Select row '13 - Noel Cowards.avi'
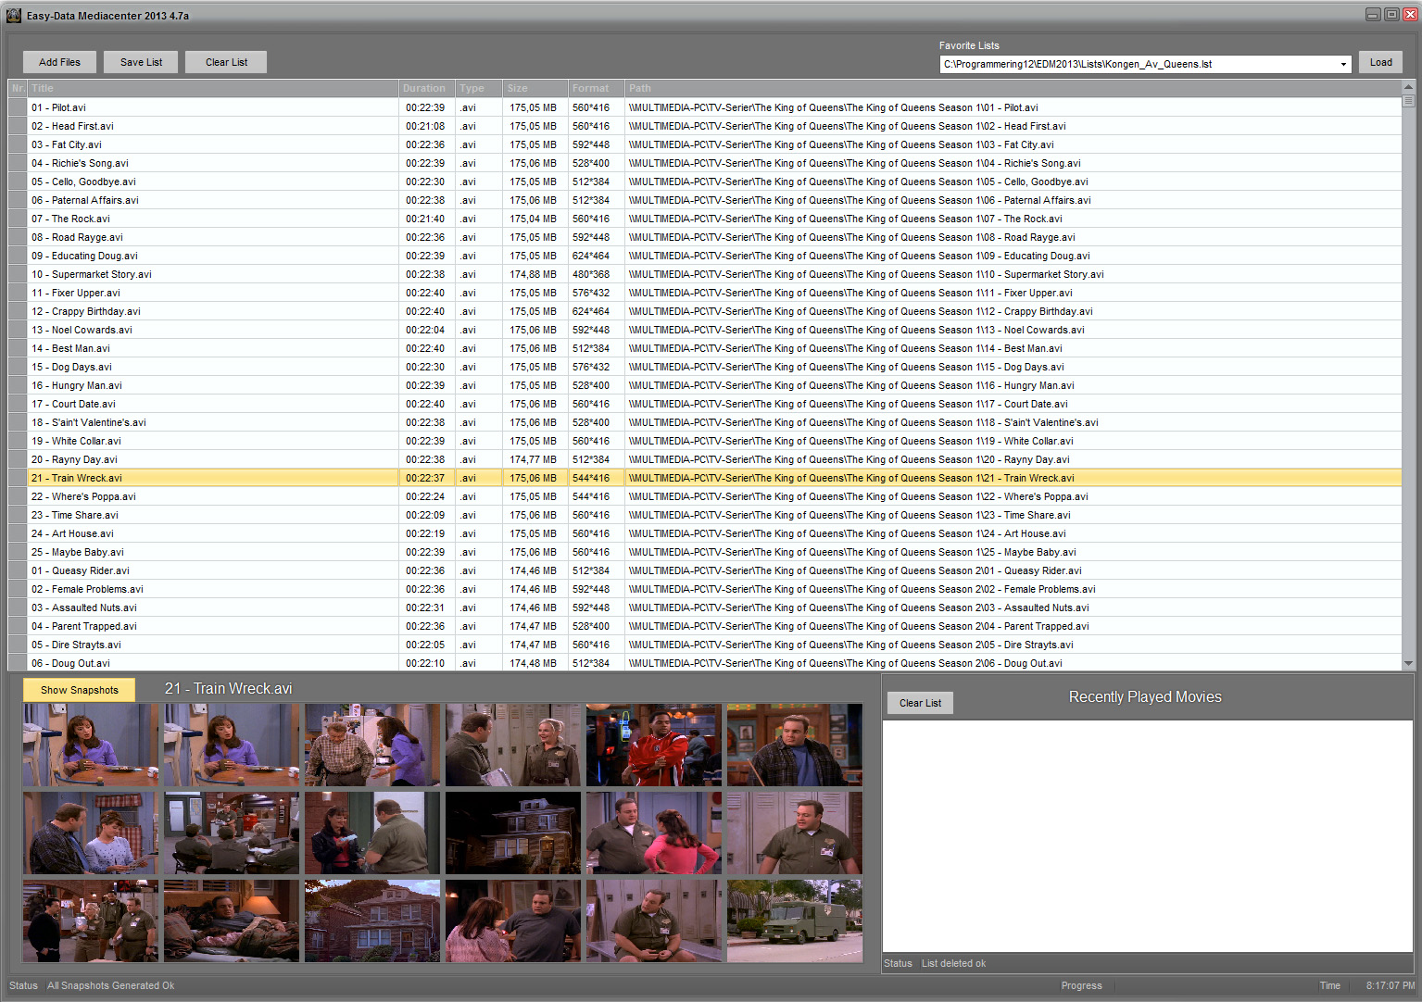Screen dimensions: 1422x1002 click(705, 330)
